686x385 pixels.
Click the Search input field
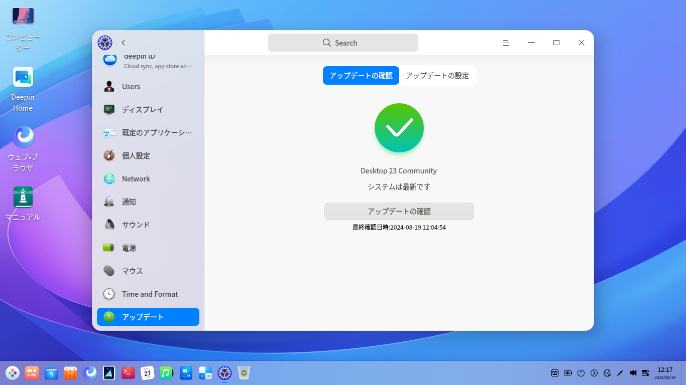[343, 43]
